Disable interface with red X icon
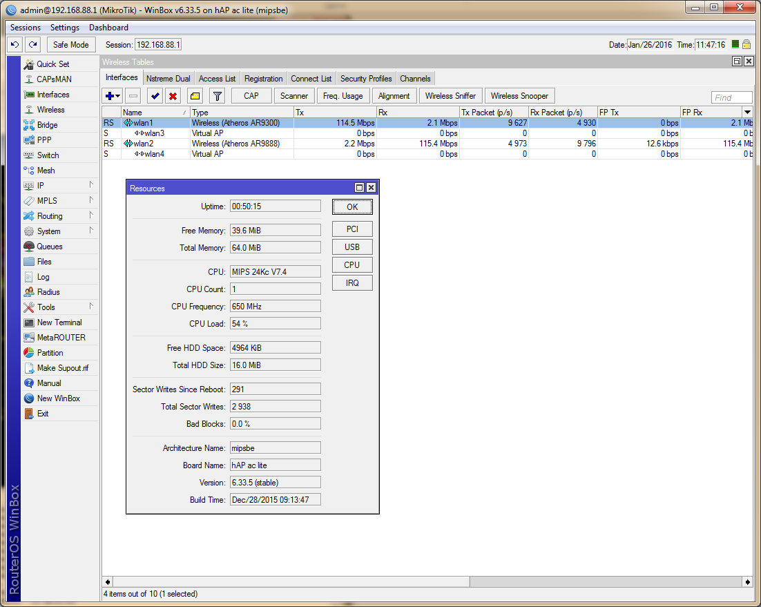Screen dimensions: 761x607 (173, 96)
